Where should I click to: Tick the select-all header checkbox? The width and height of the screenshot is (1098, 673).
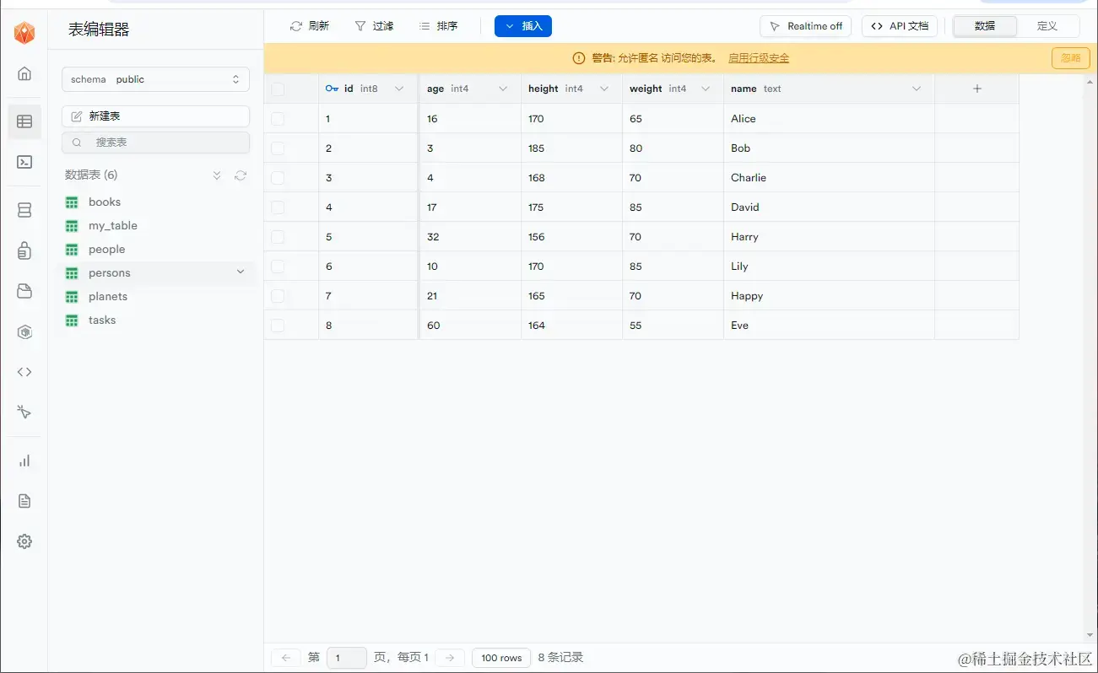[278, 89]
